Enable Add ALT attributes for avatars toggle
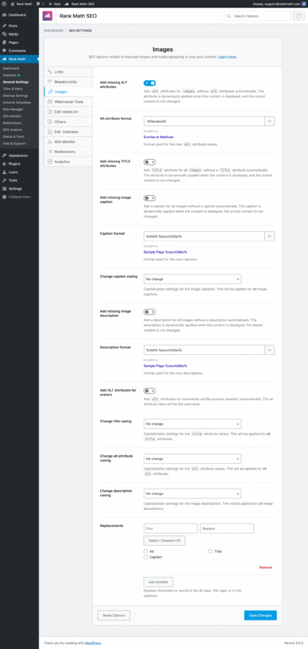Viewport: 308px width, 649px height. click(x=150, y=390)
